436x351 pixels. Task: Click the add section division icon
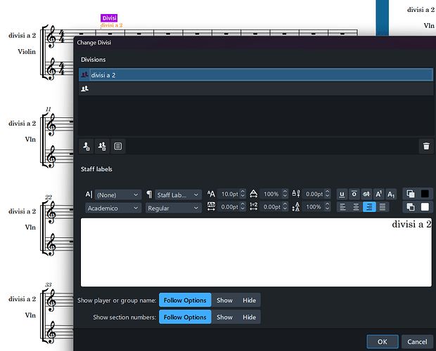coord(102,146)
